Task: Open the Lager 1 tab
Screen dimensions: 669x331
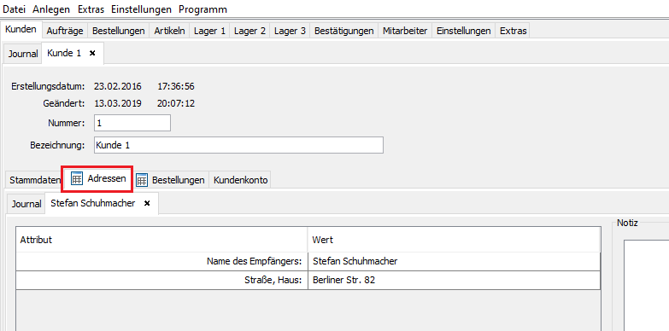Action: pyautogui.click(x=209, y=31)
